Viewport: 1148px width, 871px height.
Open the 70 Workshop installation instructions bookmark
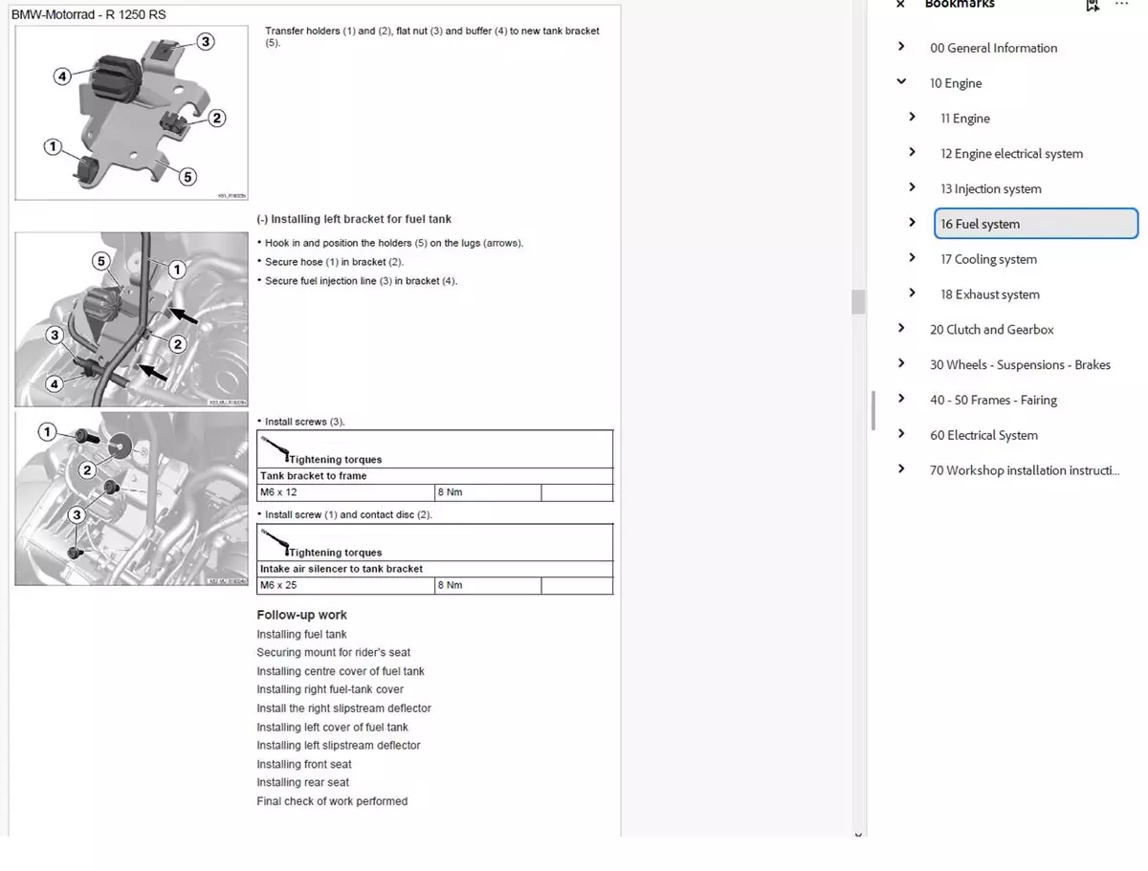tap(1024, 470)
